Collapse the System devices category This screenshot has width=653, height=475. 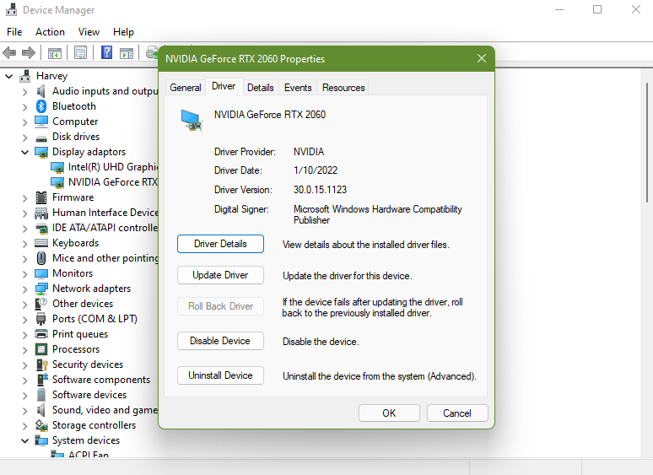(x=24, y=440)
